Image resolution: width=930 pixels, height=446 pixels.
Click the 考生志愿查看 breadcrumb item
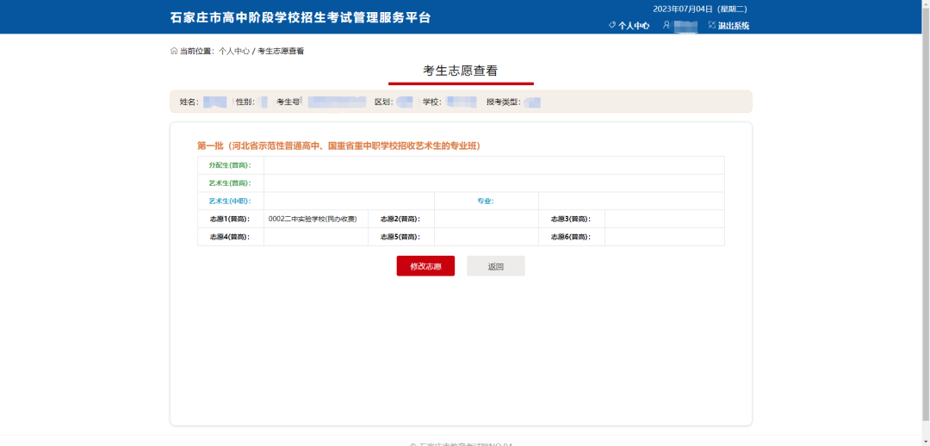[281, 51]
